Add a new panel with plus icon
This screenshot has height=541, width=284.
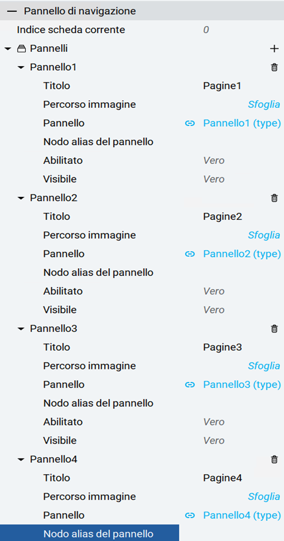pos(274,49)
